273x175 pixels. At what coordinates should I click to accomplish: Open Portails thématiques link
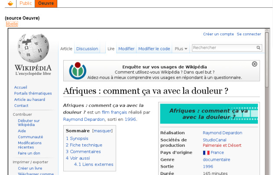click(x=33, y=94)
